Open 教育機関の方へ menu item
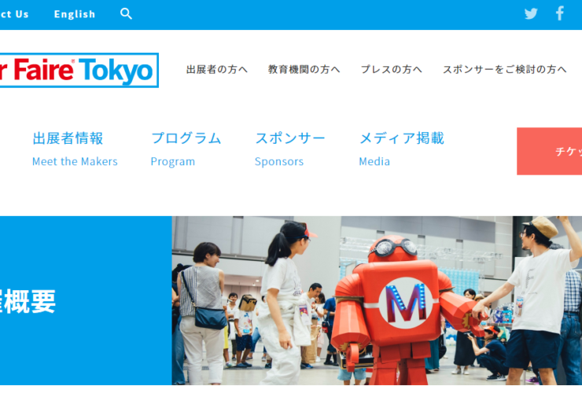582x393 pixels. (304, 69)
